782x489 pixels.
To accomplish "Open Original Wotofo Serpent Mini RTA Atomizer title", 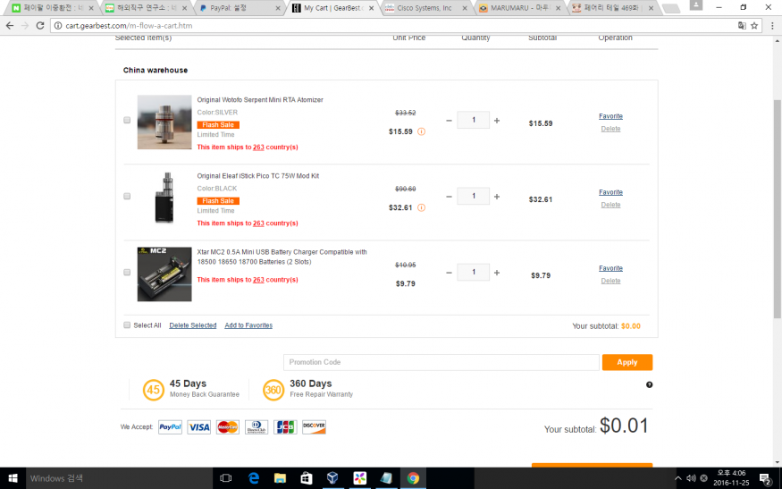I will point(260,100).
